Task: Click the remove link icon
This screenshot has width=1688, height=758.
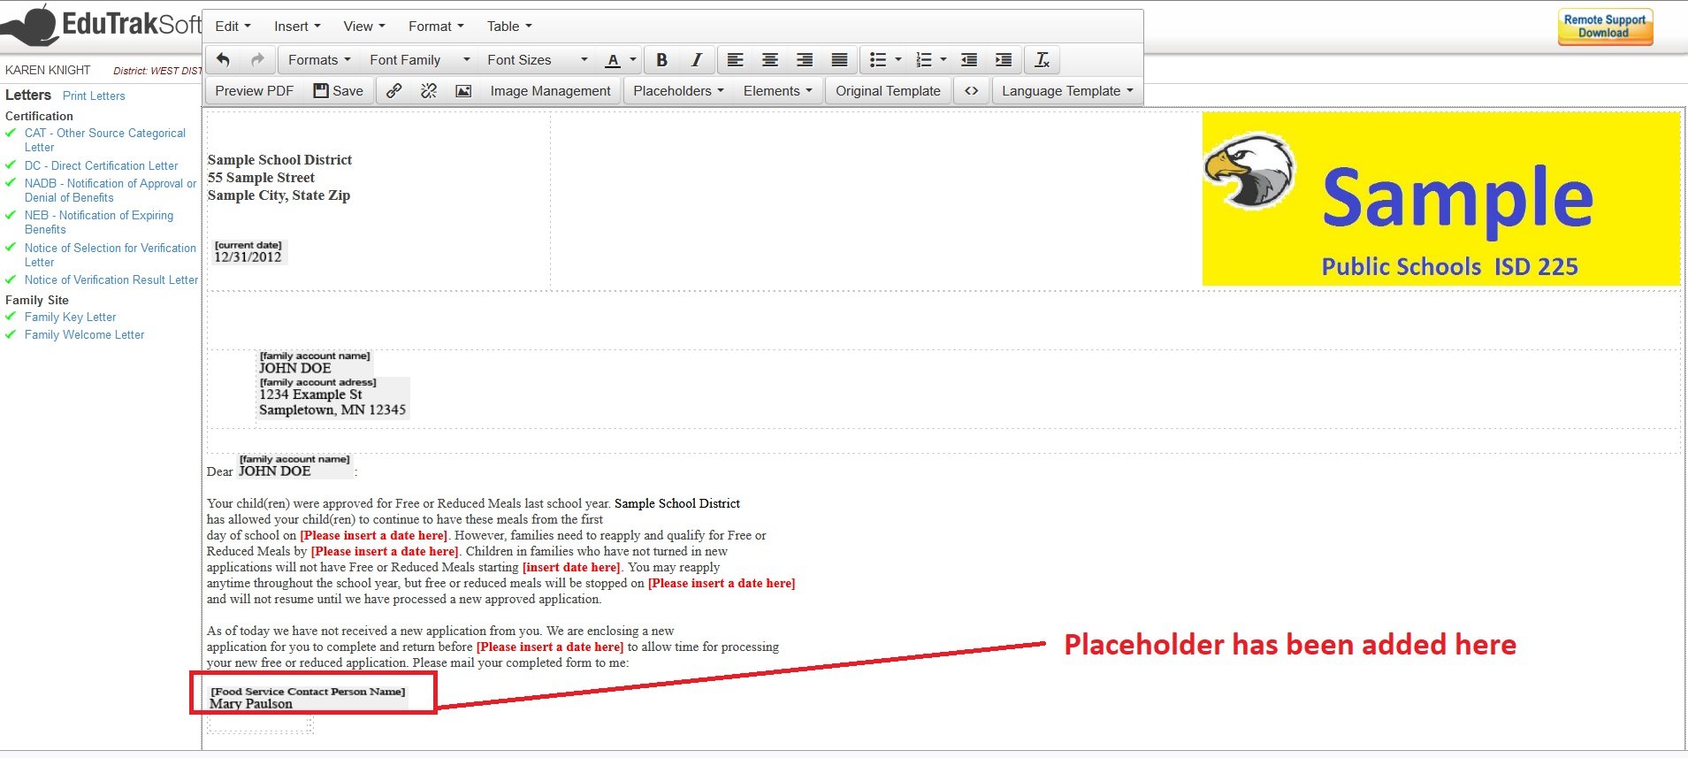Action: (429, 91)
